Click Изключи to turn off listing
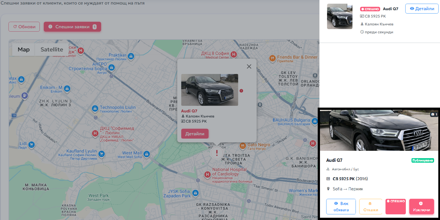 [x=422, y=207]
